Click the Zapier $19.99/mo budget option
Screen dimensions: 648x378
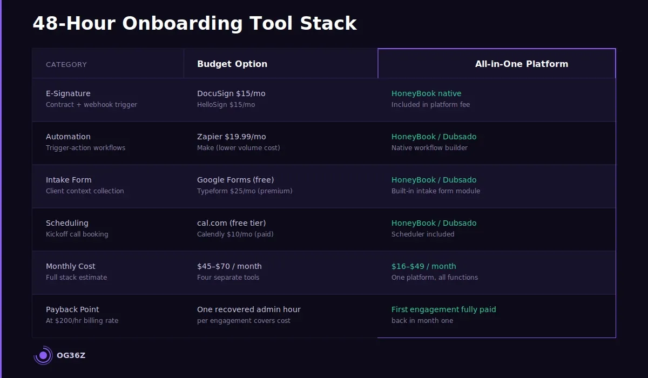232,137
